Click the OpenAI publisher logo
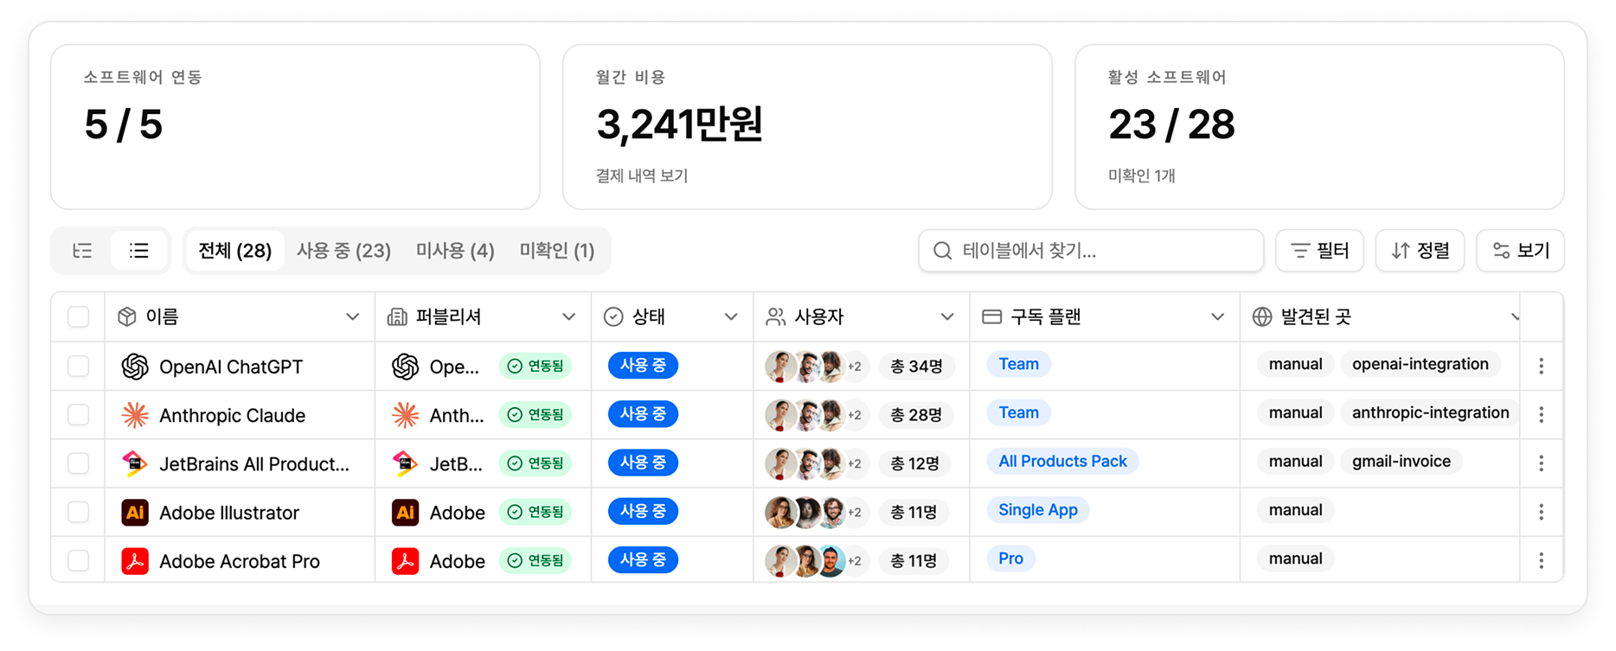Screen dimensions: 1616x651 click(405, 367)
